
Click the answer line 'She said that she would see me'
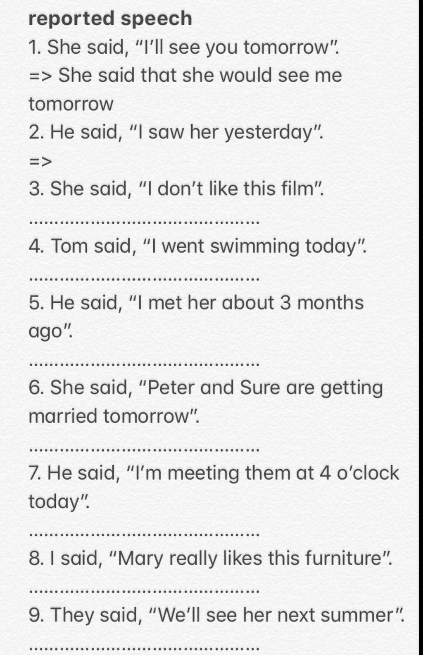[x=185, y=76]
